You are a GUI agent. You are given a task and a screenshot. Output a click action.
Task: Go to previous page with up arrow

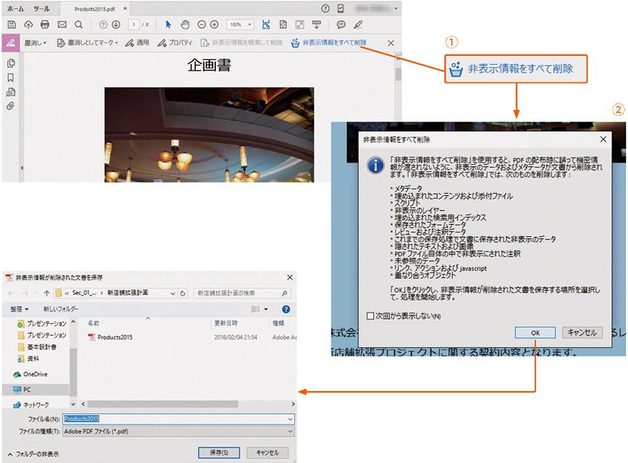[x=103, y=25]
